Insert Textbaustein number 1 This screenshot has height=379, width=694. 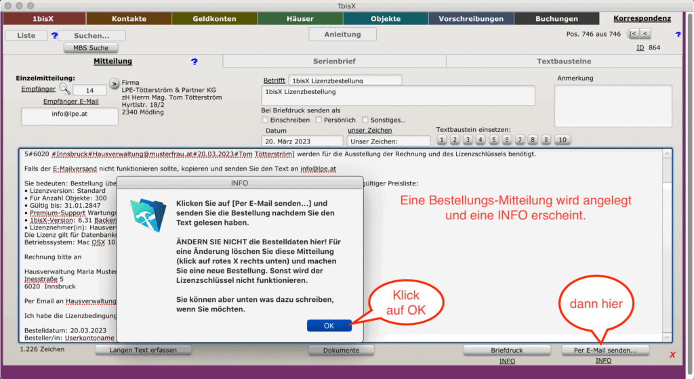pyautogui.click(x=441, y=140)
